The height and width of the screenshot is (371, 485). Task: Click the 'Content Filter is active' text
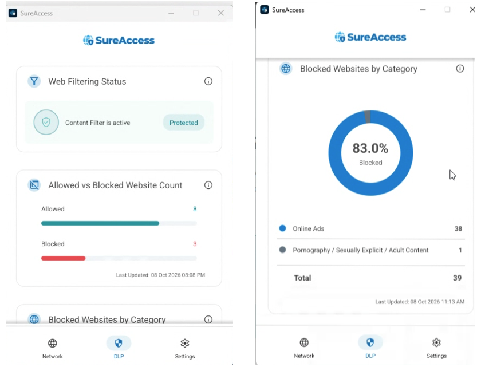(x=98, y=123)
